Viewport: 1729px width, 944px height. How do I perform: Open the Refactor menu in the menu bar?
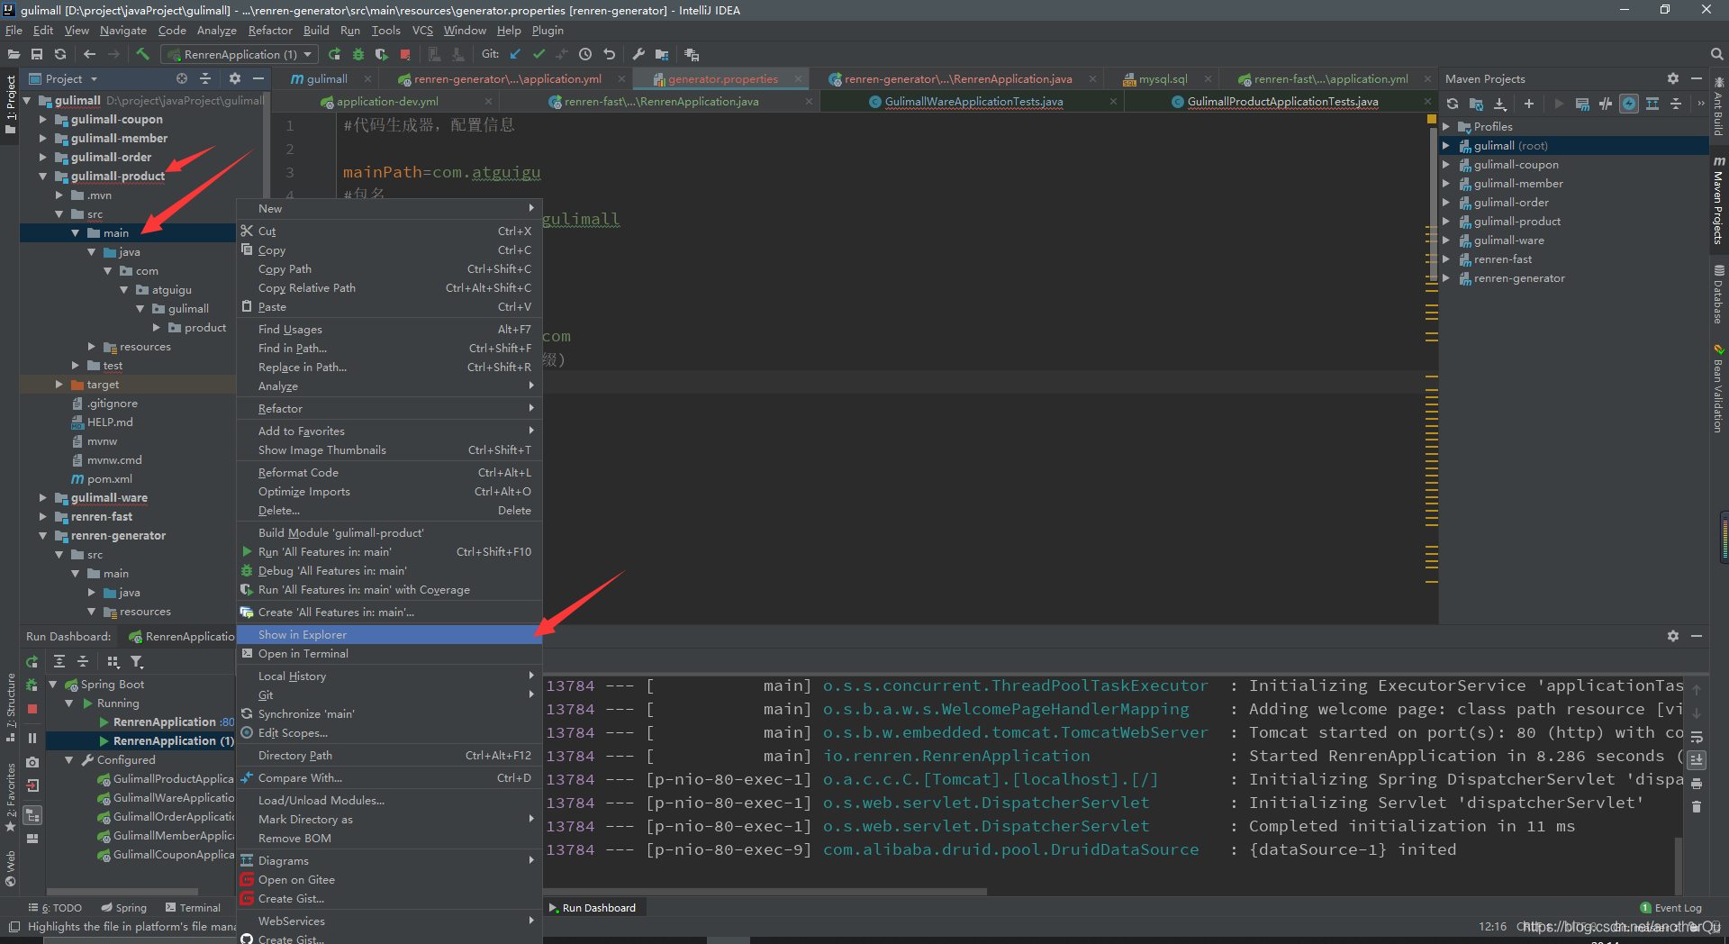(270, 30)
